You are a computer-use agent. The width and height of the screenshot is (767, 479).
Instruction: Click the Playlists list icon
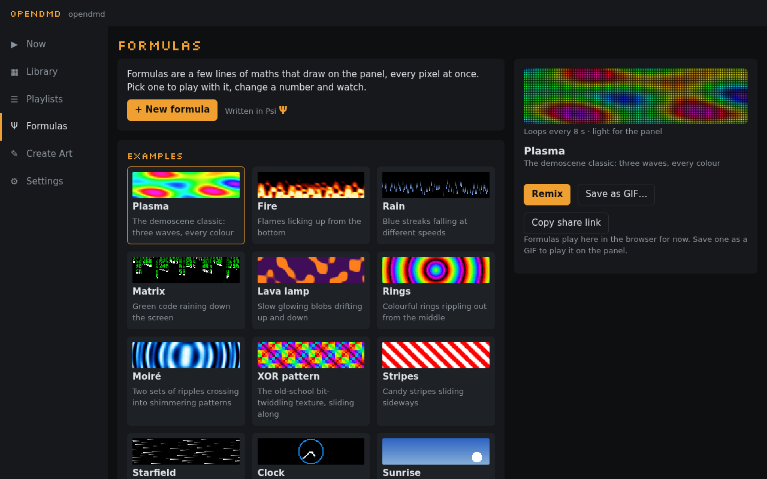pos(14,99)
